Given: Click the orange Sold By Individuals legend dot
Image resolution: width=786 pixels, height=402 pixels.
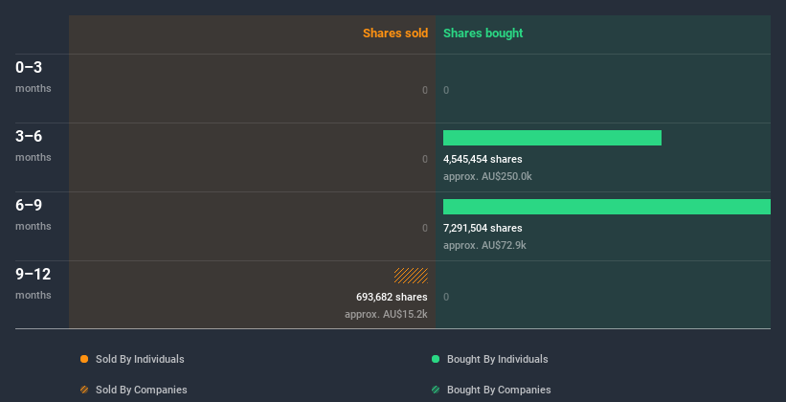Looking at the screenshot, I should 84,359.
